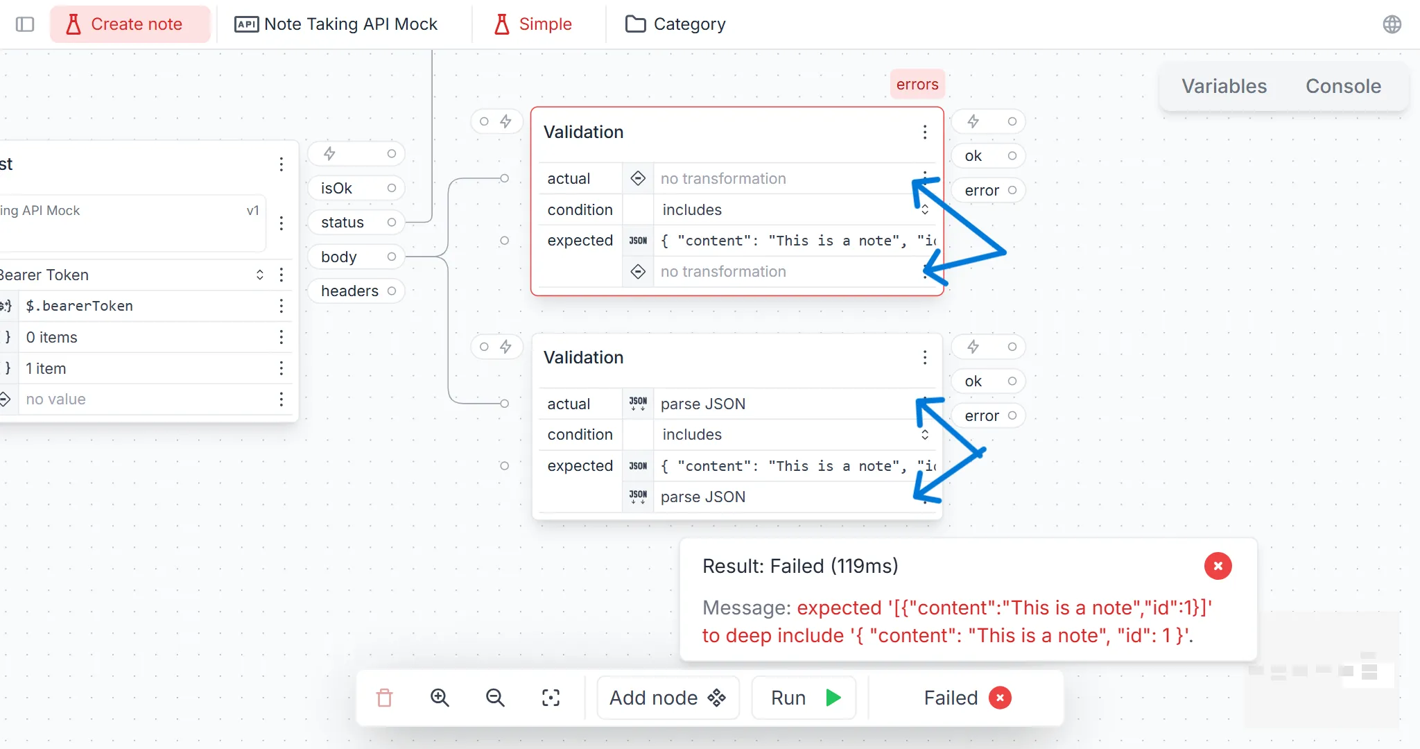Viewport: 1420px width, 749px height.
Task: Click the zoom out magnifier icon
Action: (495, 697)
